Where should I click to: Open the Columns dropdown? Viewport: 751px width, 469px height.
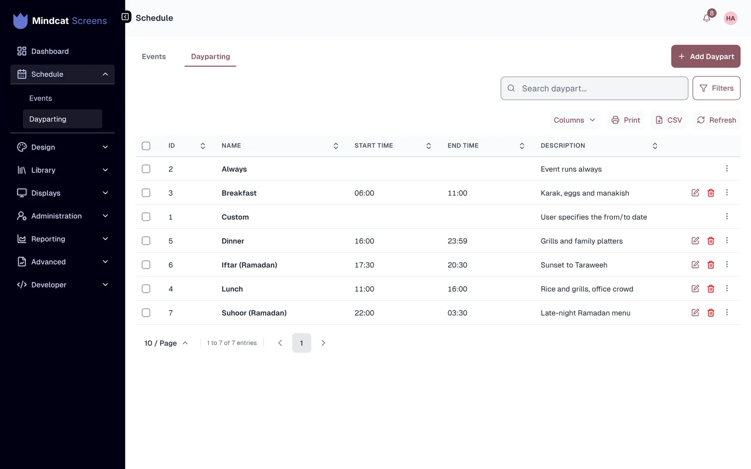pyautogui.click(x=575, y=120)
